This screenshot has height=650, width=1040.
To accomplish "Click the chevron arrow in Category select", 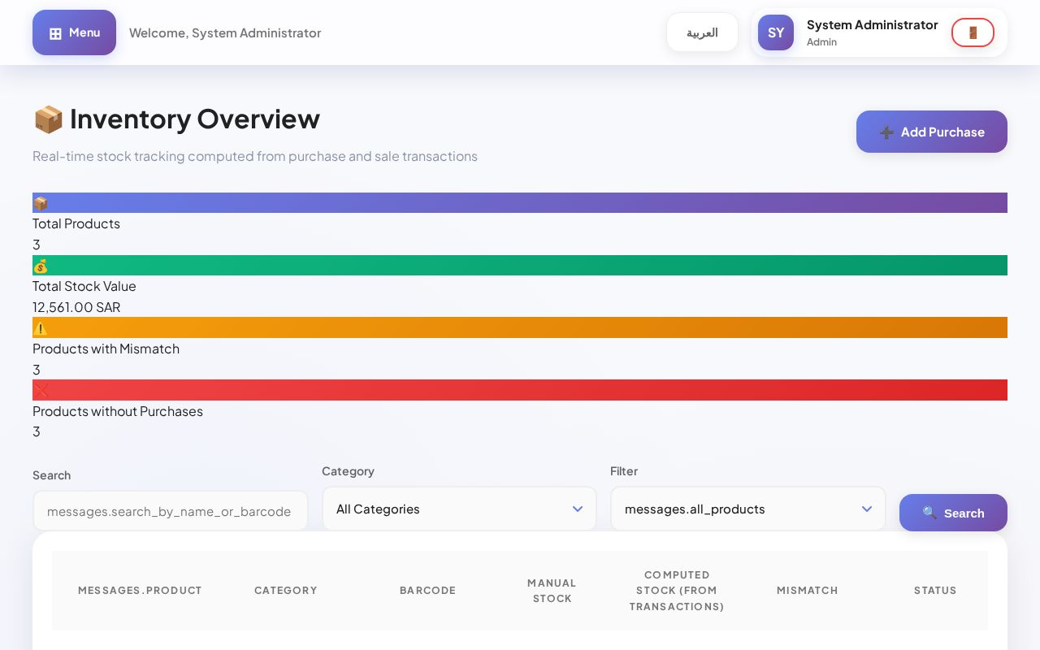I will coord(578,509).
